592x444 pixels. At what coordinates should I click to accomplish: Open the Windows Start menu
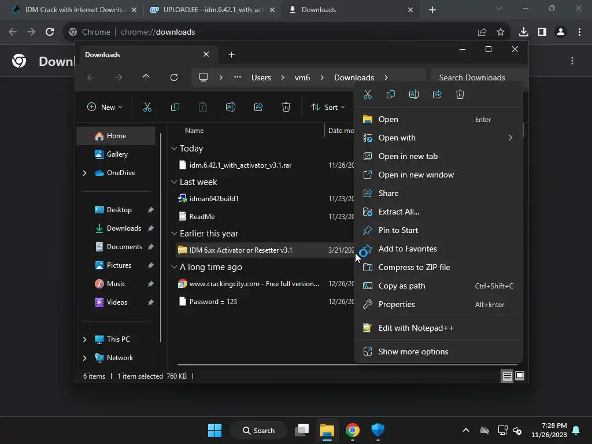[x=215, y=430]
